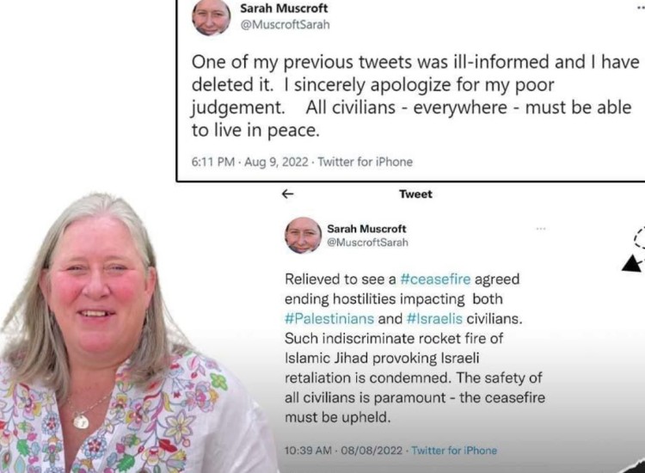This screenshot has height=473, width=645.
Task: Open the #Israelis hashtag
Action: 434,319
